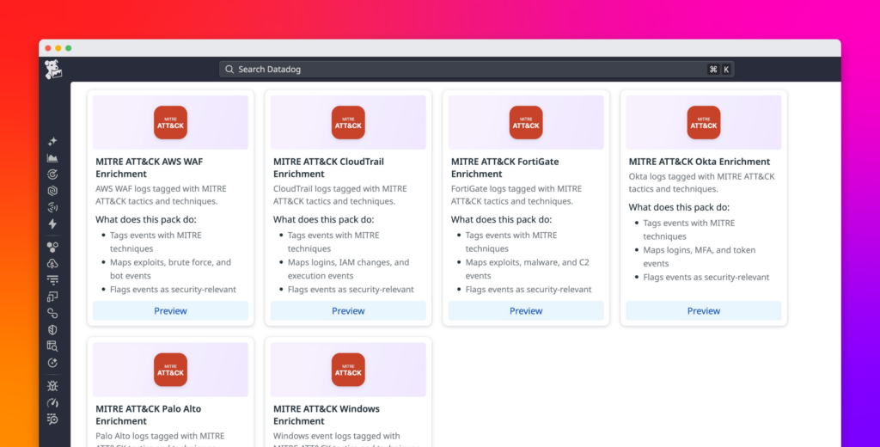Click 'Windows event logs tagged with' description
This screenshot has width=880, height=447.
point(337,436)
